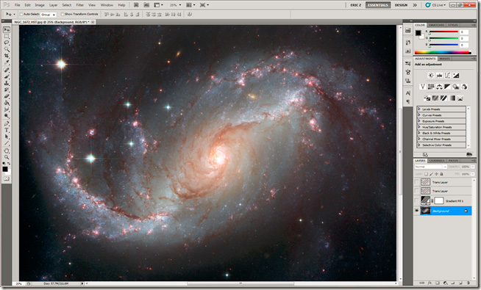Open the CS Live button
Screen dimensions: 481x290
(x=435, y=5)
